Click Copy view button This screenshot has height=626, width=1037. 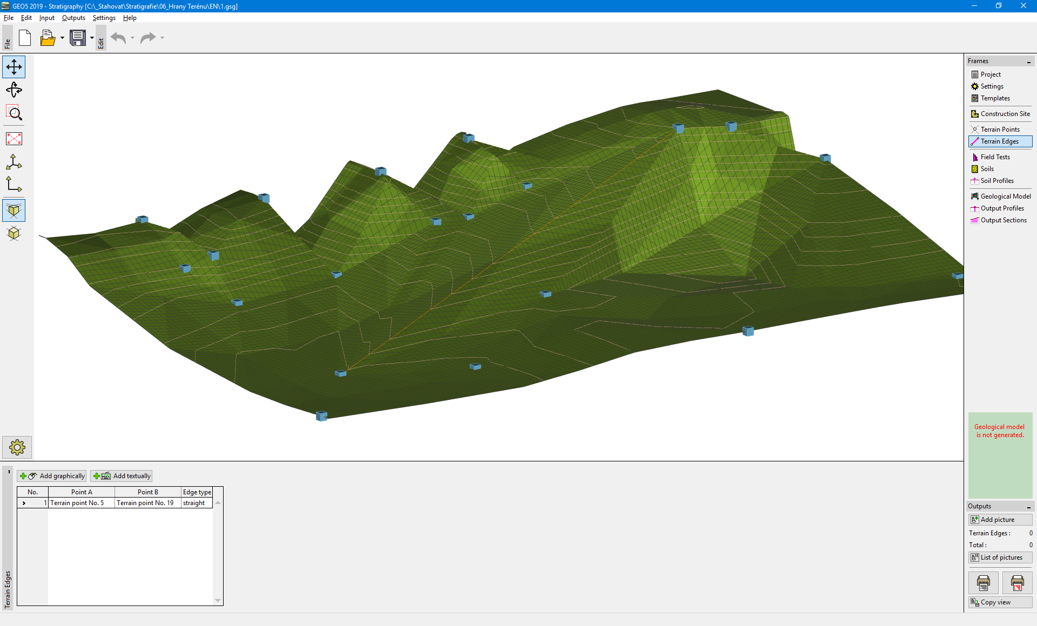[1000, 602]
